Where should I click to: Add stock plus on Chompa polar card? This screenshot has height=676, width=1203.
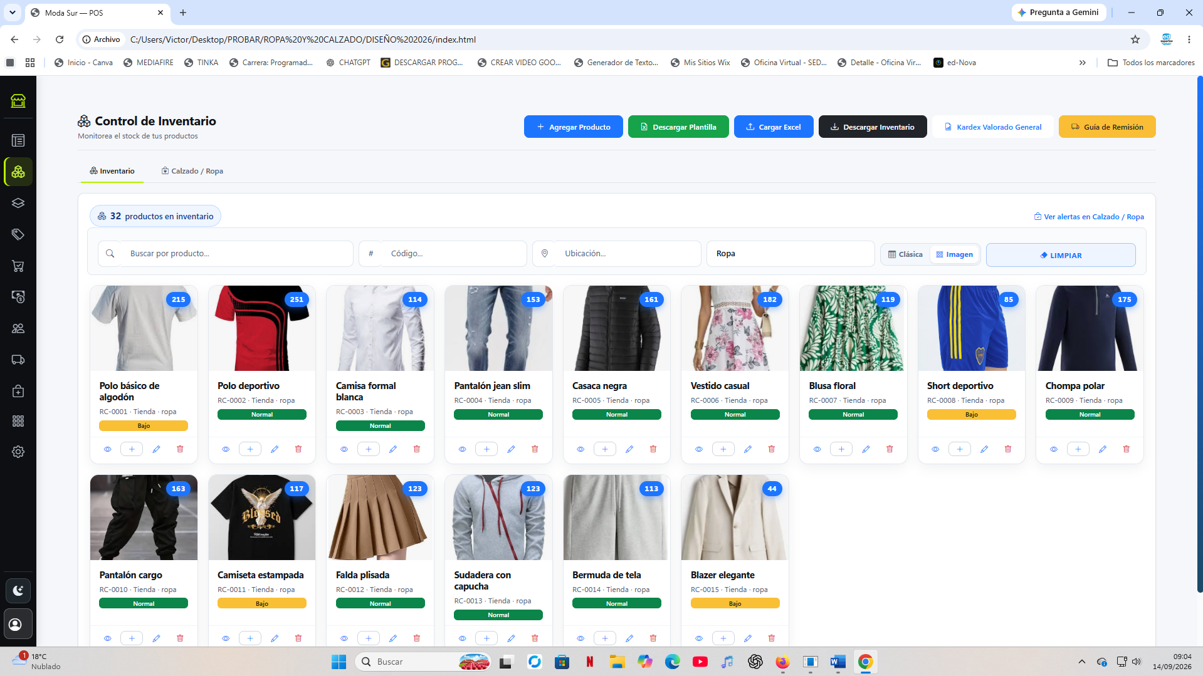1078,449
